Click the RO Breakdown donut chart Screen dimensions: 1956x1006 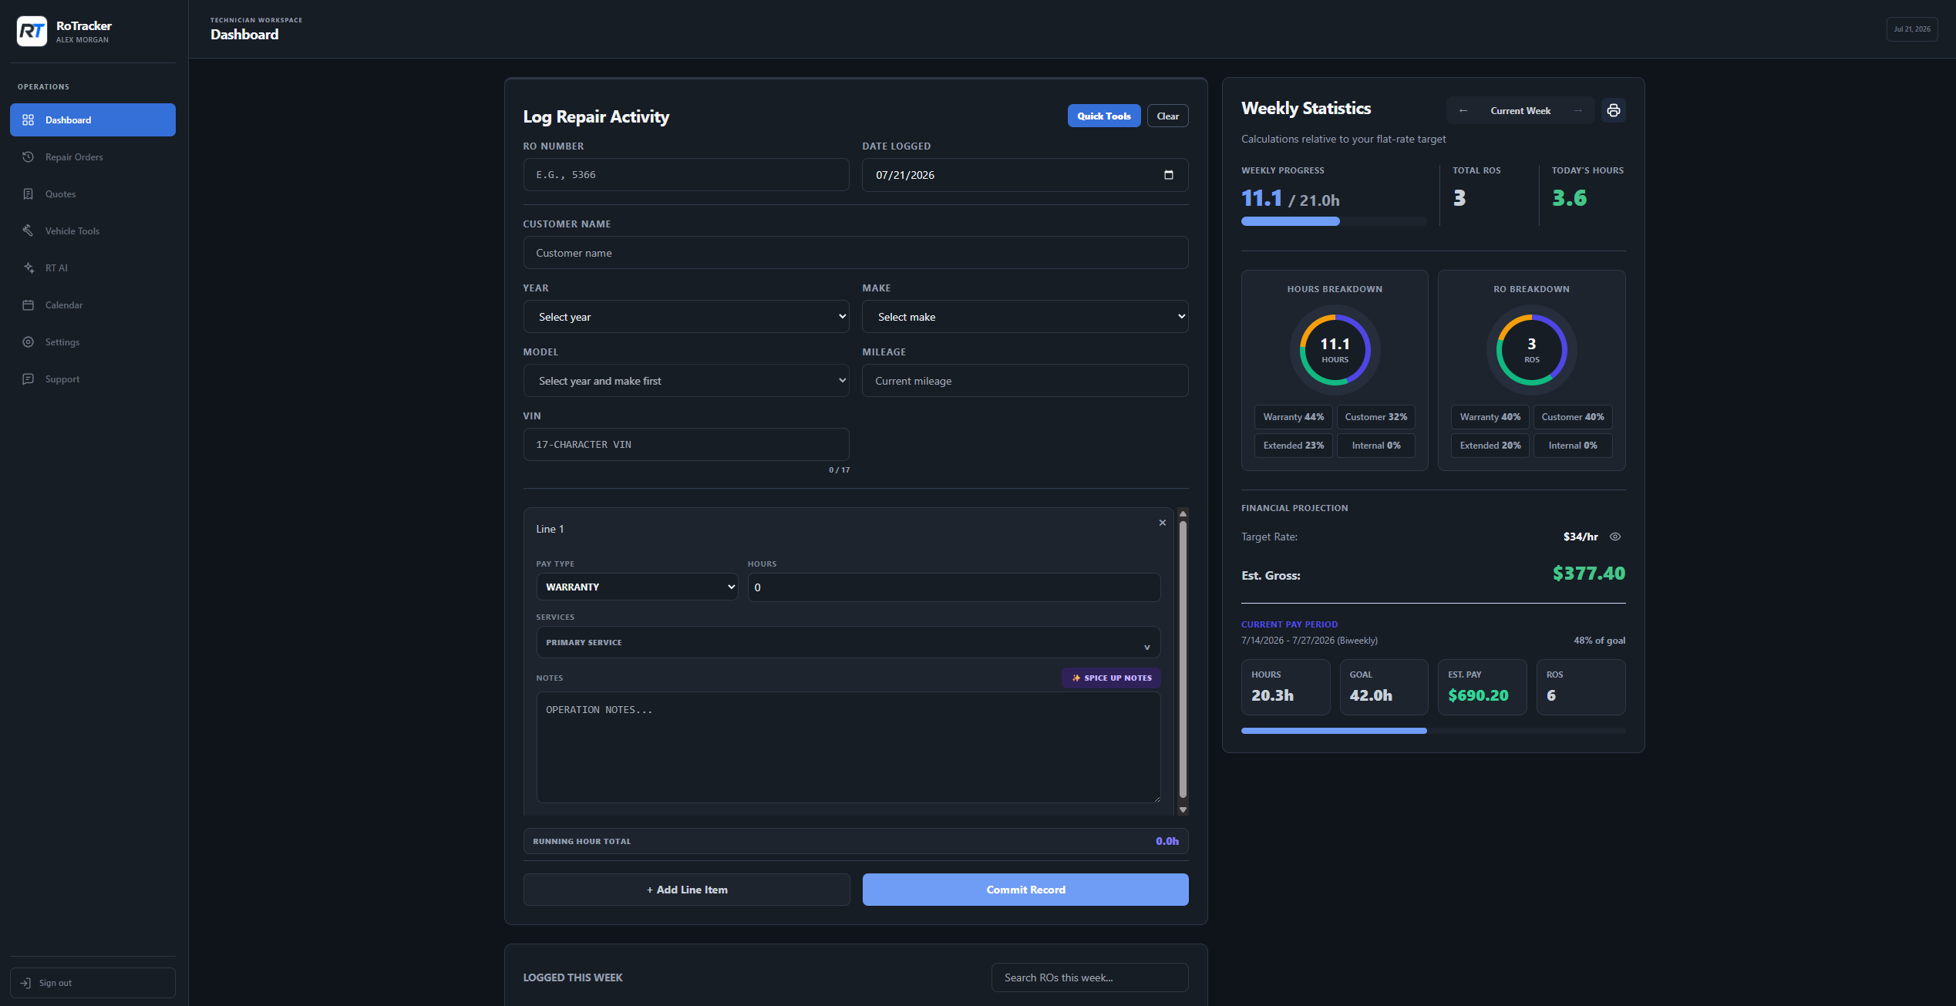click(1531, 350)
